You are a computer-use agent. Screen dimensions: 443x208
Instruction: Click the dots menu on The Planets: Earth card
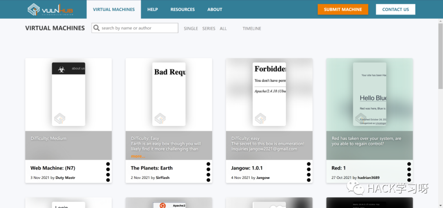pyautogui.click(x=208, y=172)
